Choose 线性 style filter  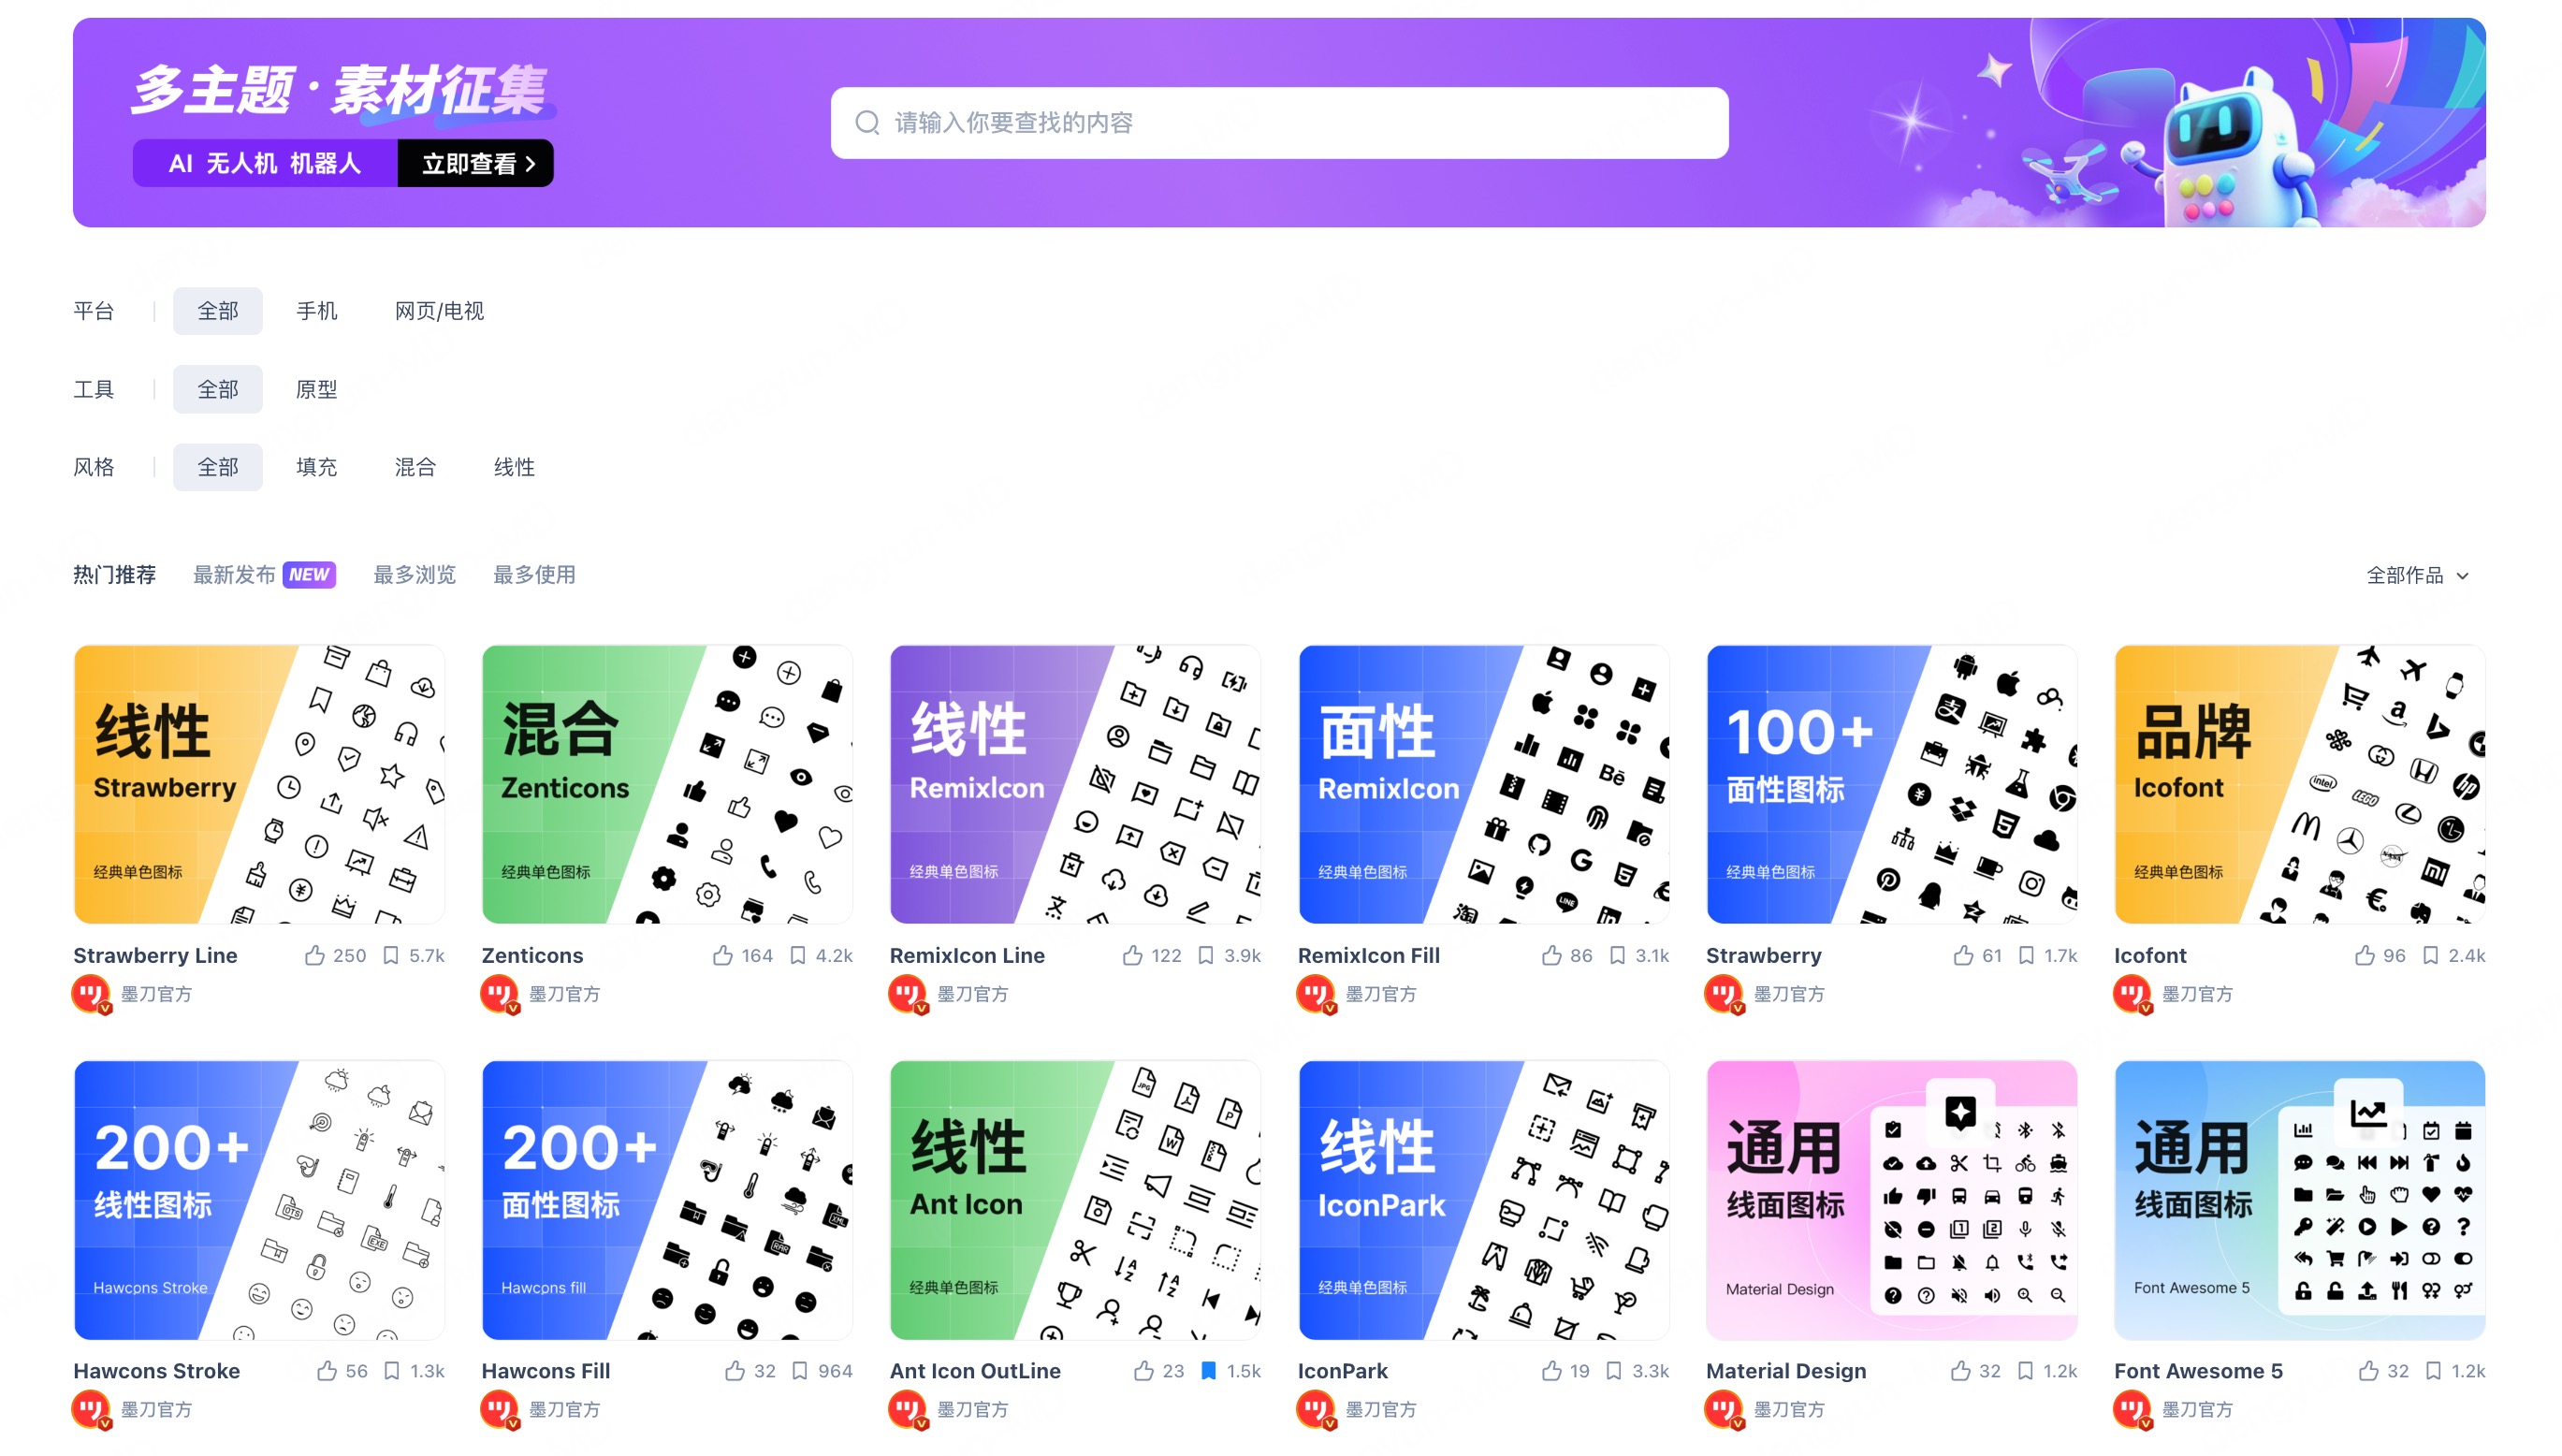514,467
